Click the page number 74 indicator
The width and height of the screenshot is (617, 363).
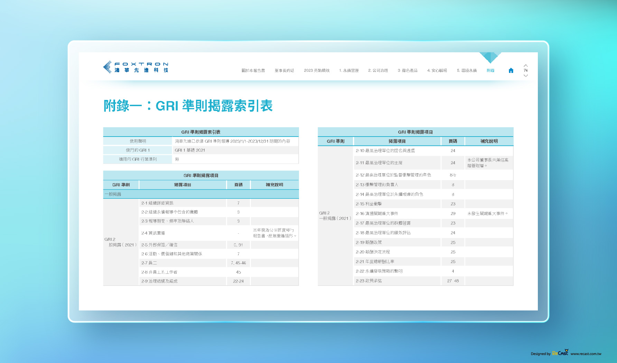coord(525,71)
